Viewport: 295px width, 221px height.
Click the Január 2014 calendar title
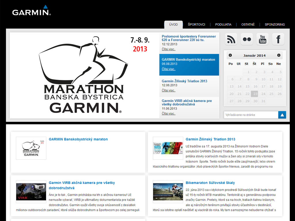pos(254,56)
